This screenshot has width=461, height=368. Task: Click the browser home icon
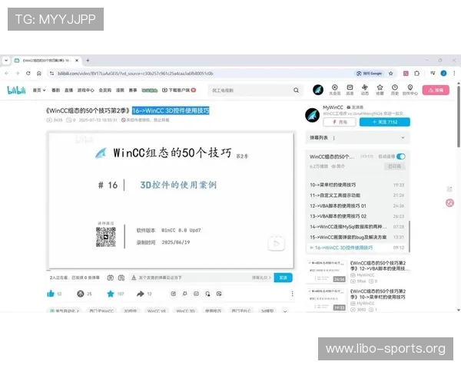(39, 74)
